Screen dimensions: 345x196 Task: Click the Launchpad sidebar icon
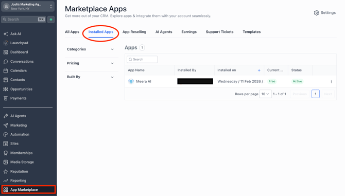point(6,43)
